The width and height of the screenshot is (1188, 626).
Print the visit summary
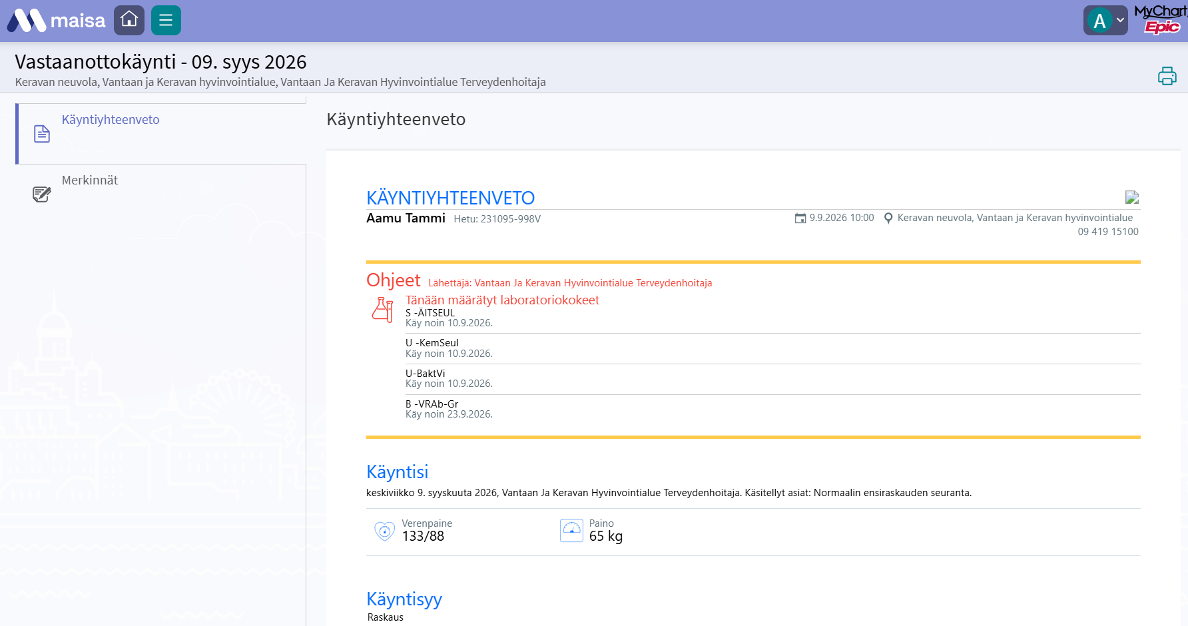pyautogui.click(x=1167, y=76)
